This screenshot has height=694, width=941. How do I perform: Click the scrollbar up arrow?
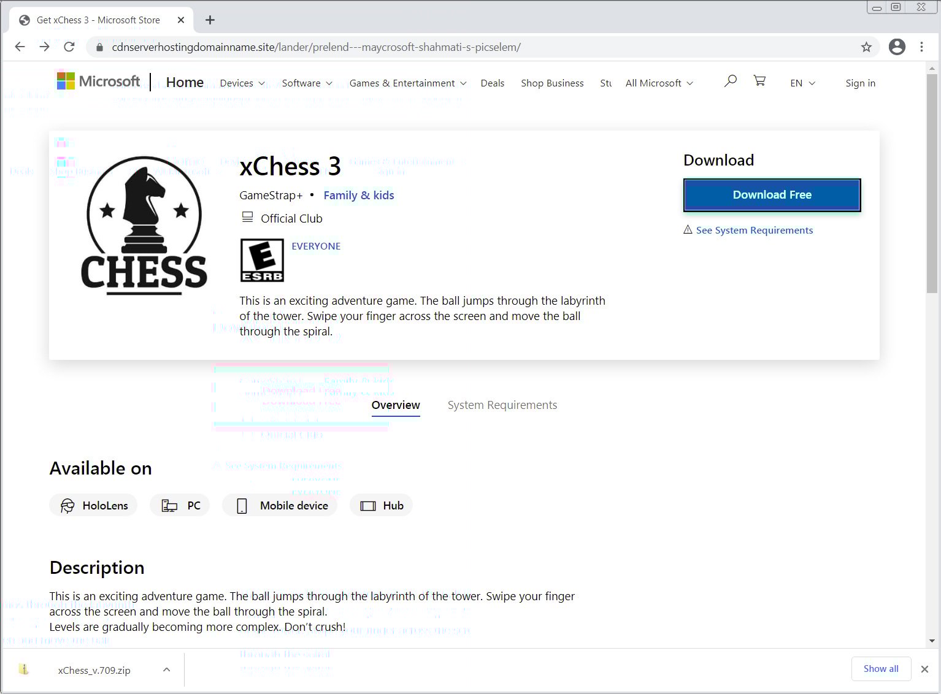pos(932,67)
